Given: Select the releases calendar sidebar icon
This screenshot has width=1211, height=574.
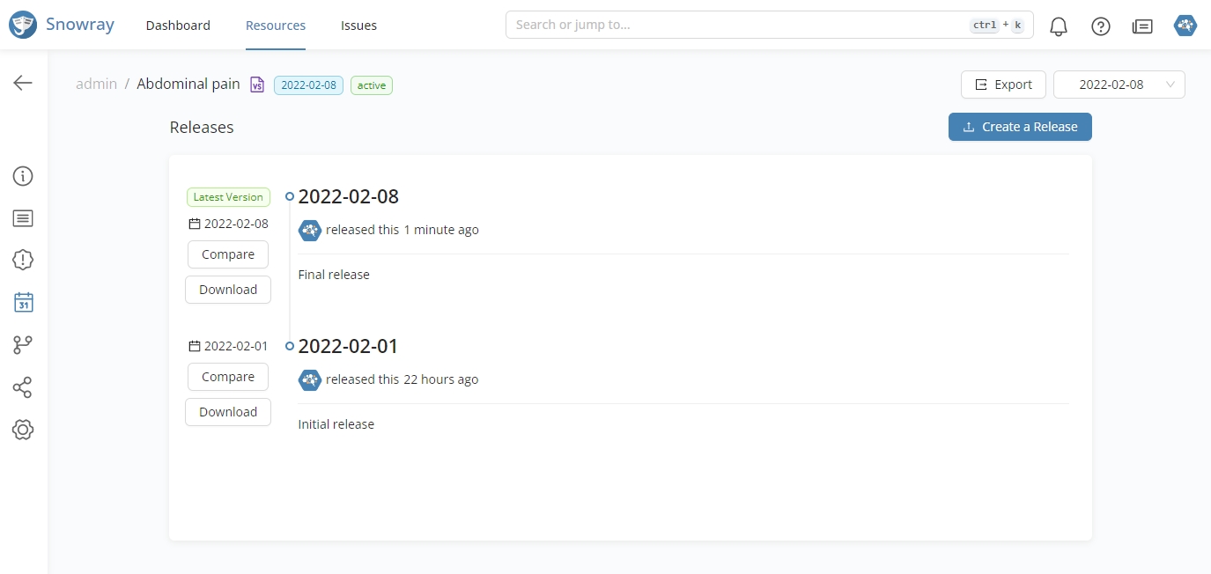Looking at the screenshot, I should point(23,303).
